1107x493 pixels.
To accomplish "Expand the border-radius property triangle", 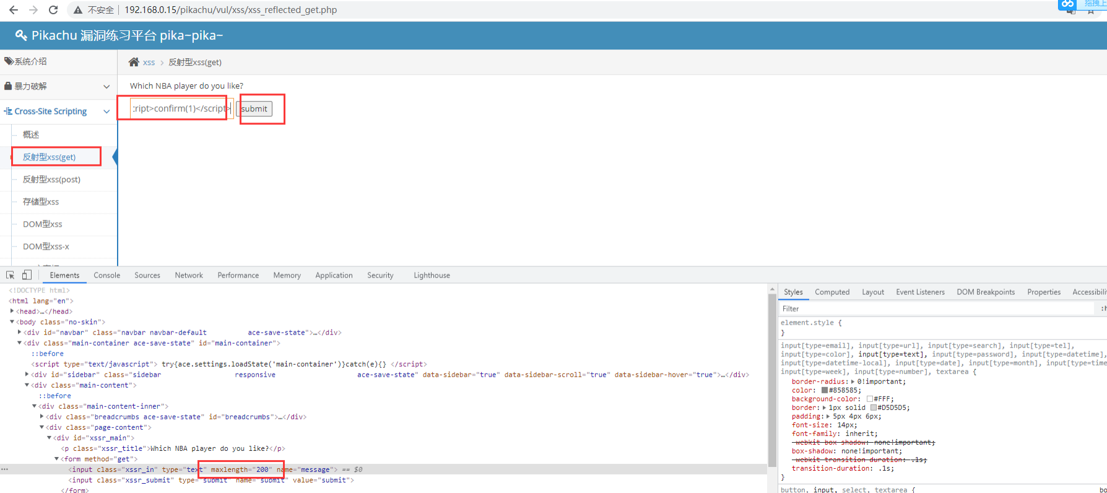I will pyautogui.click(x=853, y=382).
